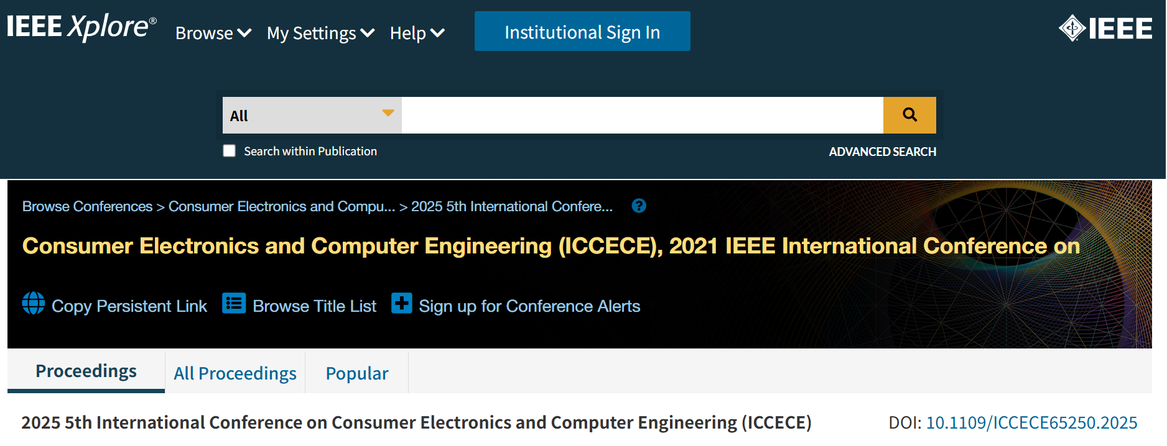Select the Popular tab
This screenshot has width=1167, height=446.
(357, 373)
